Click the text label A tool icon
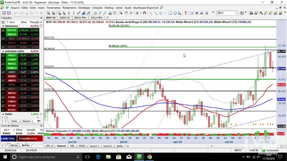The image size is (287, 161). (x=137, y=13)
